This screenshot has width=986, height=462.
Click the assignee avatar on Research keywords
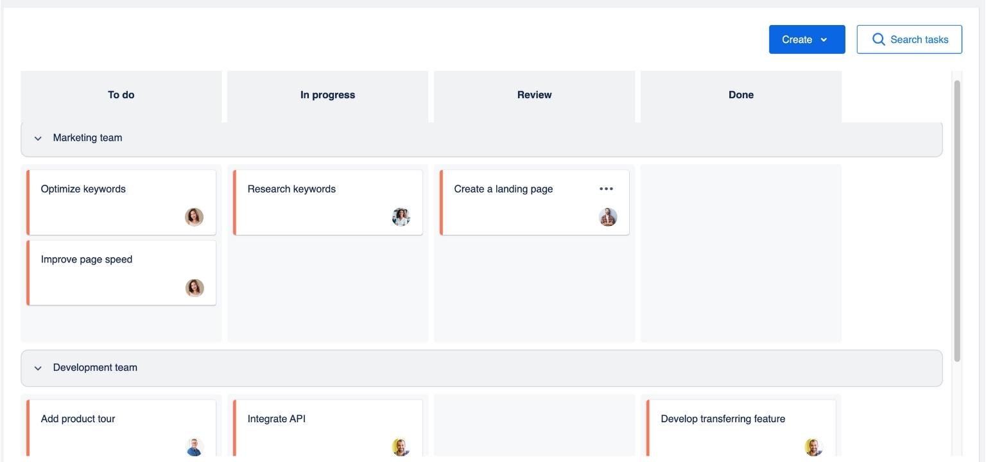(401, 216)
